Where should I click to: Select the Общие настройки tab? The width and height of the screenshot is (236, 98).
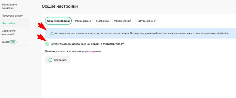tap(58, 21)
